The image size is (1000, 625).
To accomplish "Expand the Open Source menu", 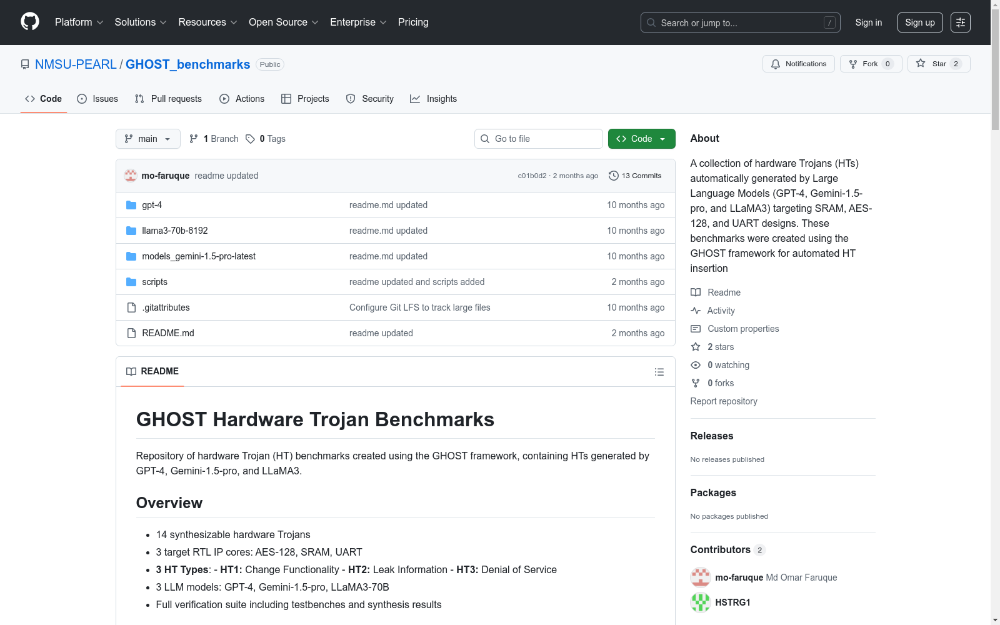I will (284, 22).
